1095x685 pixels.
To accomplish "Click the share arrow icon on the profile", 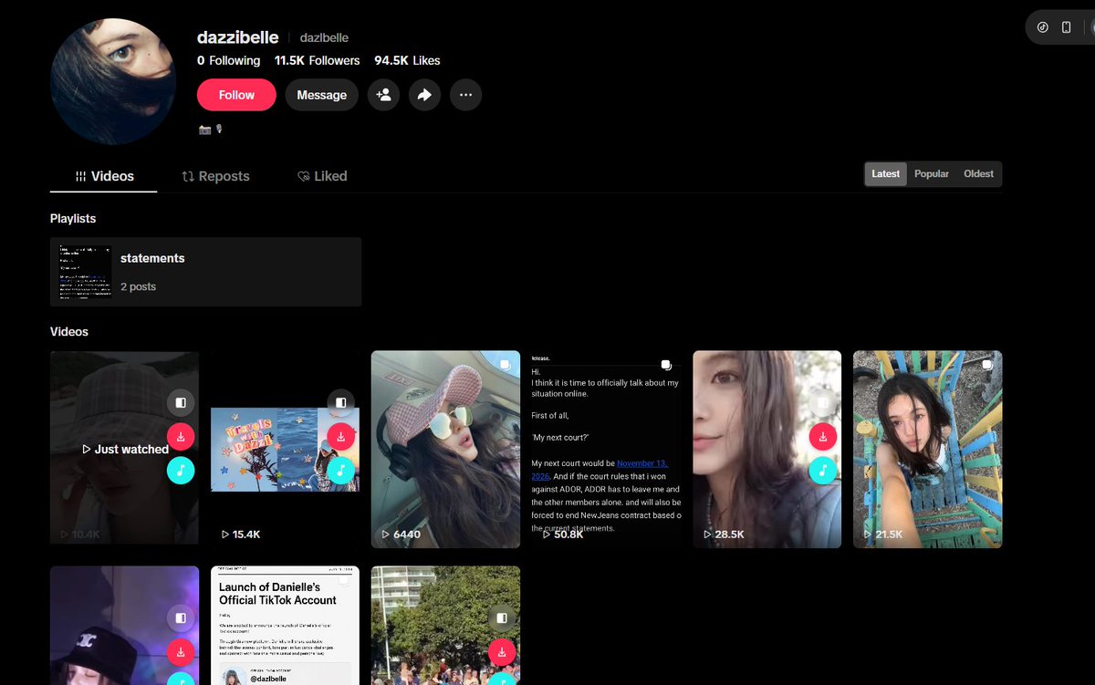I will coord(424,95).
